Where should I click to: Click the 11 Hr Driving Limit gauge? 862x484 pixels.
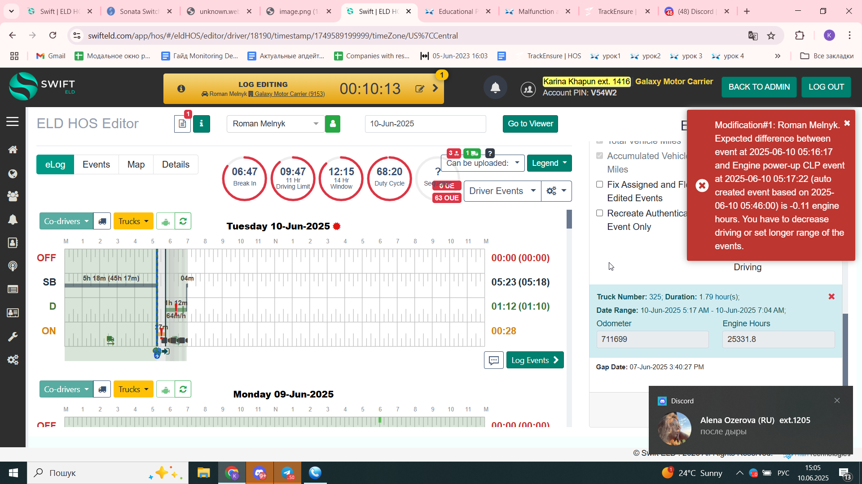tap(293, 178)
